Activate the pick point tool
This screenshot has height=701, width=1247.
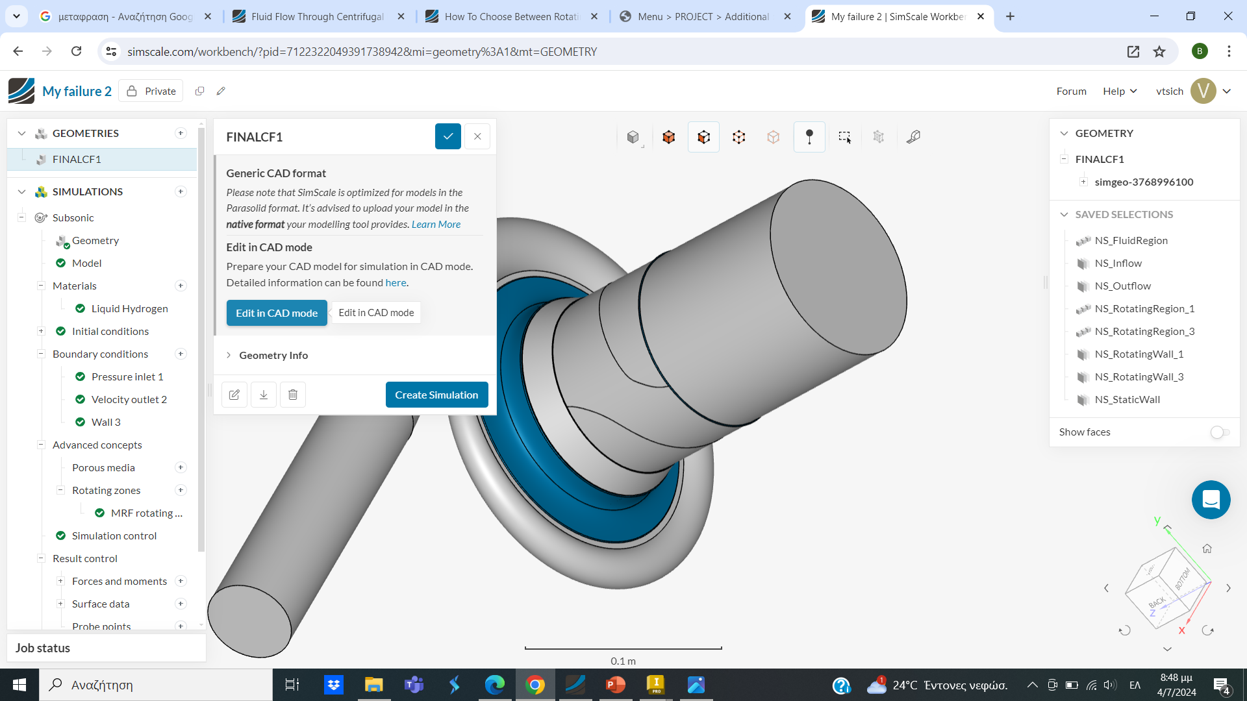point(809,137)
